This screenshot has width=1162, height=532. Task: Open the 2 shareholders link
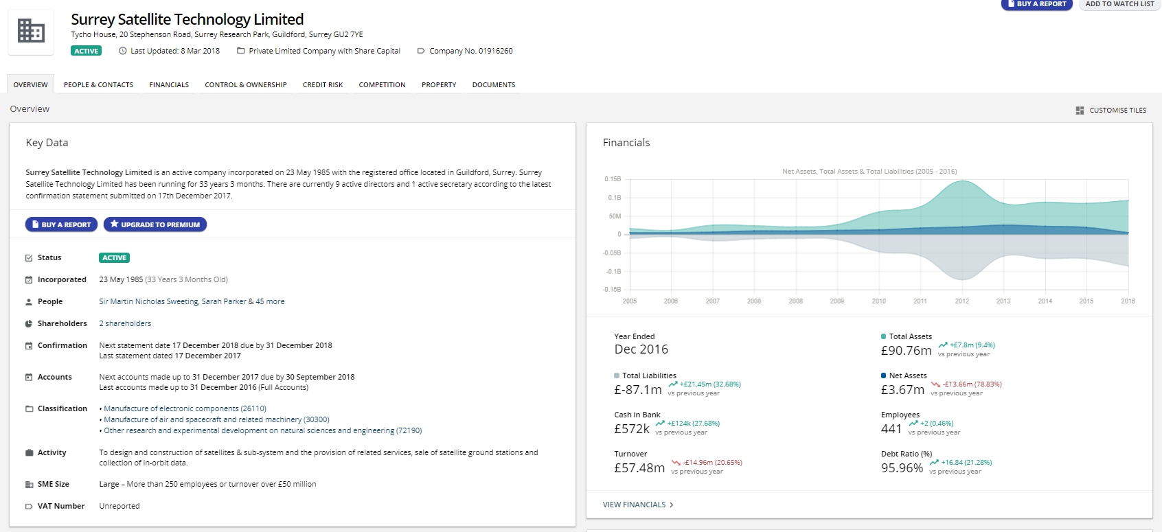[x=125, y=323]
